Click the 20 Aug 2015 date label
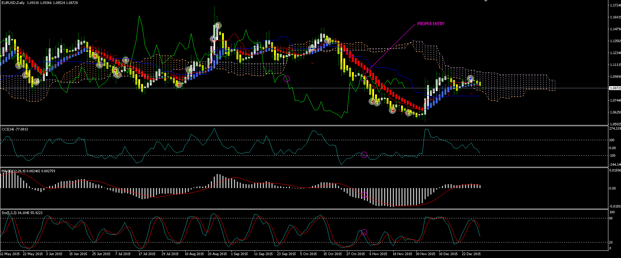The width and height of the screenshot is (621, 258). pos(217,254)
